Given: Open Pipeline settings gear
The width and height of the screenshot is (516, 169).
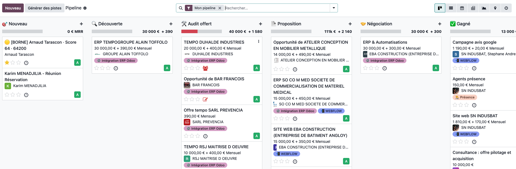Looking at the screenshot, I should pos(85,8).
